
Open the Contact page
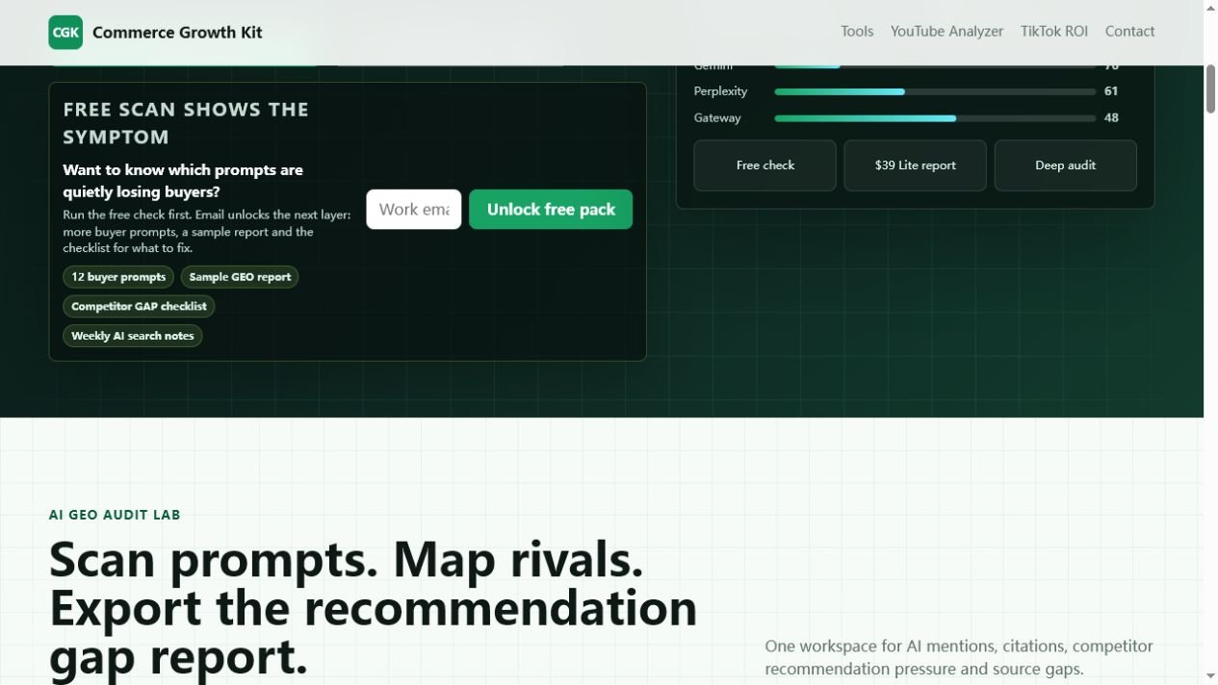pyautogui.click(x=1129, y=31)
